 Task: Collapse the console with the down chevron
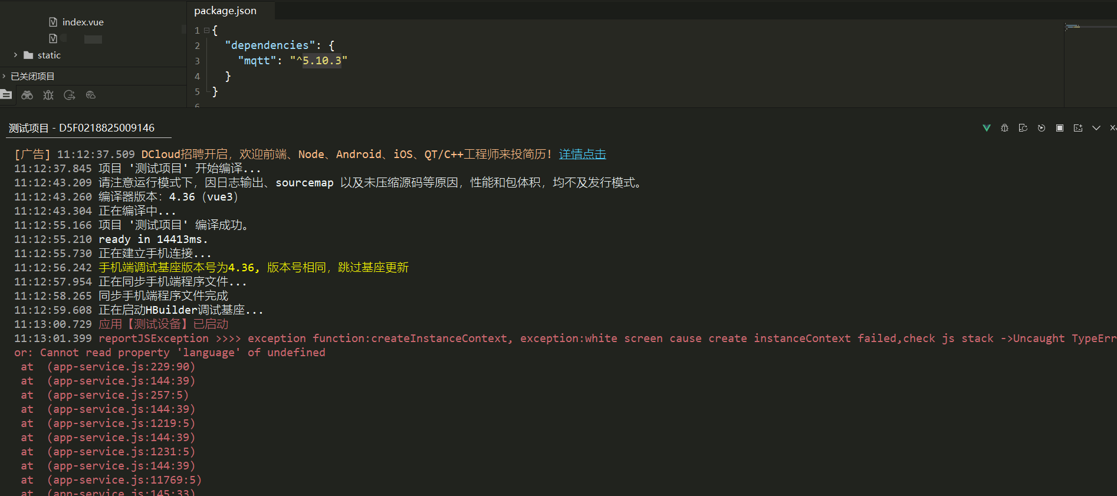click(x=1096, y=128)
